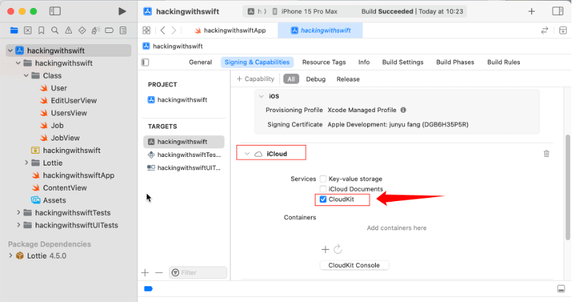Collapse the iCloud capability section
The image size is (572, 302).
pyautogui.click(x=247, y=154)
